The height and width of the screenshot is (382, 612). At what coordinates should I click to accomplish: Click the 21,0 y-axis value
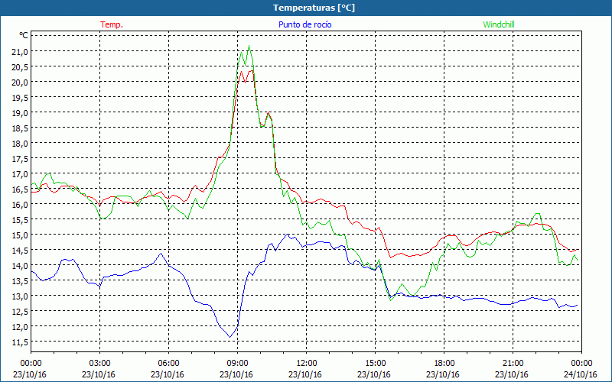20,51
